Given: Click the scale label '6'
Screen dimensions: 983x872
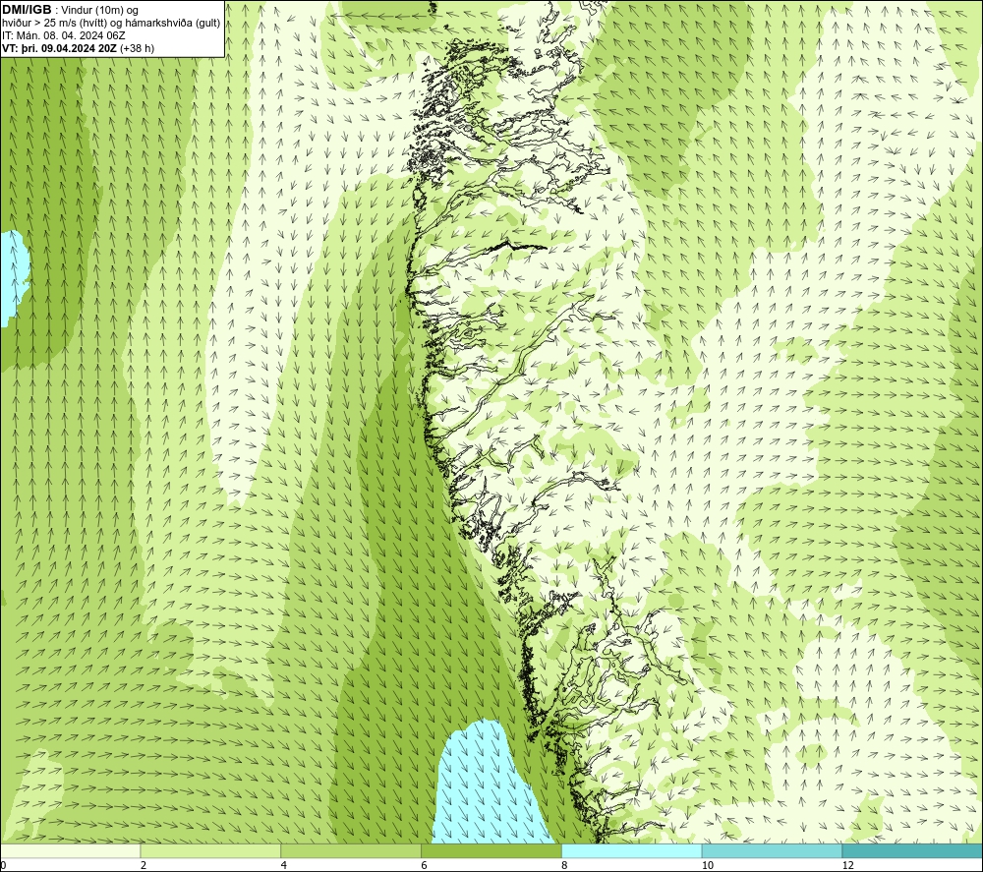Looking at the screenshot, I should 425,866.
